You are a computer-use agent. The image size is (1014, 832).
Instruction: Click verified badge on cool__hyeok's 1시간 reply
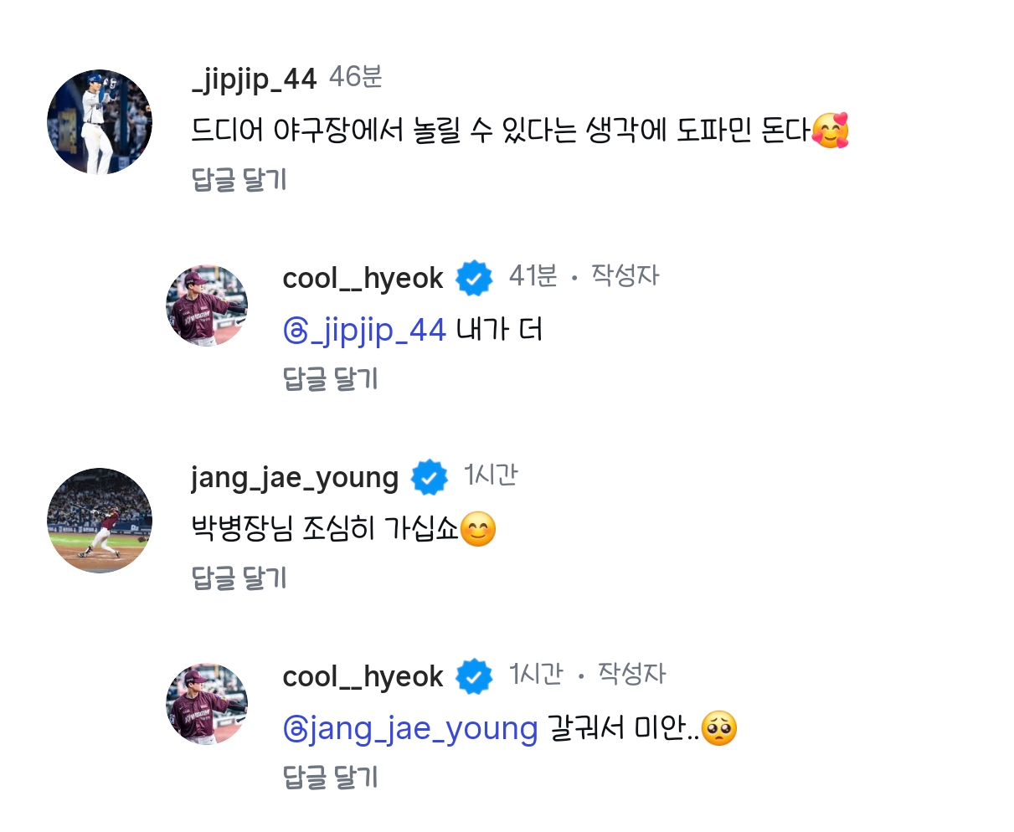click(474, 676)
